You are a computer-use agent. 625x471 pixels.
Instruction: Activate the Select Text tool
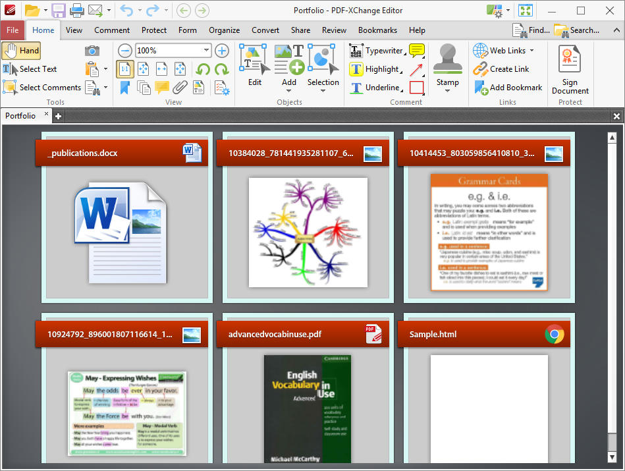click(x=30, y=69)
